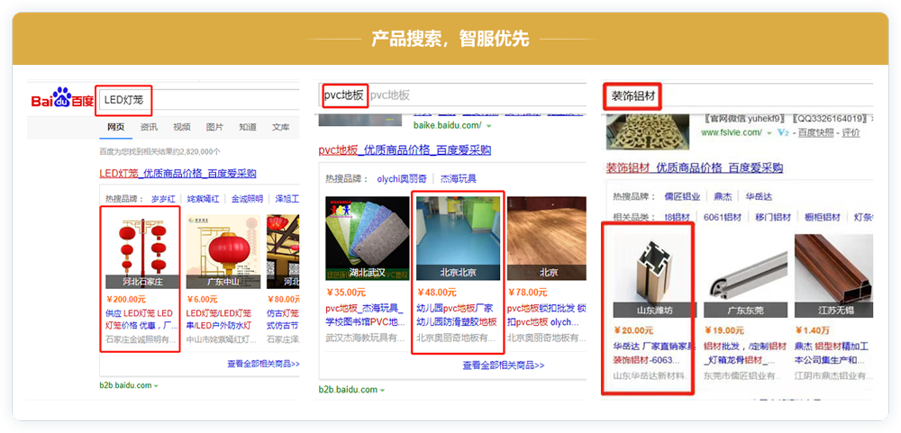This screenshot has height=433, width=901.
Task: Switch to the 视频 tab
Action: (x=182, y=127)
